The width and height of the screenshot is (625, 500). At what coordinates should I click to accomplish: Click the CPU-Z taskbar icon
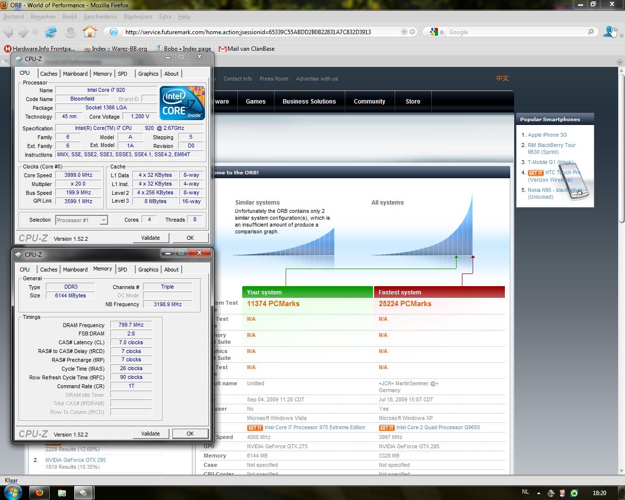coord(83,493)
